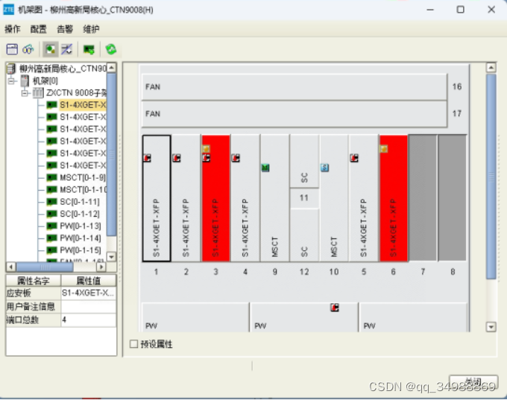Viewport: 507px width, 400px height.
Task: Click the first toolbar window-layout icon
Action: click(12, 49)
